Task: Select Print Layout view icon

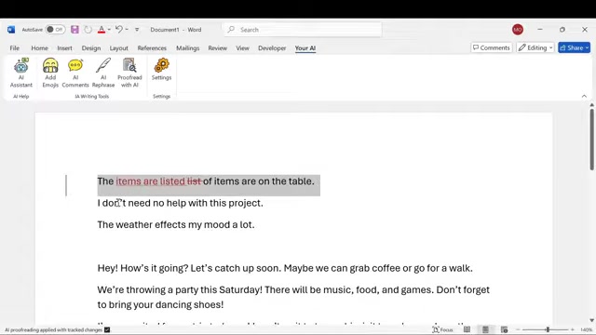Action: 485,329
